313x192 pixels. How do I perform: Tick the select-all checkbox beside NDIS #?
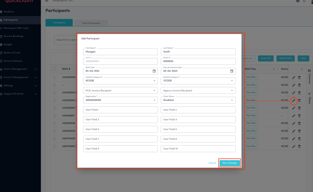pyautogui.click(x=55, y=69)
